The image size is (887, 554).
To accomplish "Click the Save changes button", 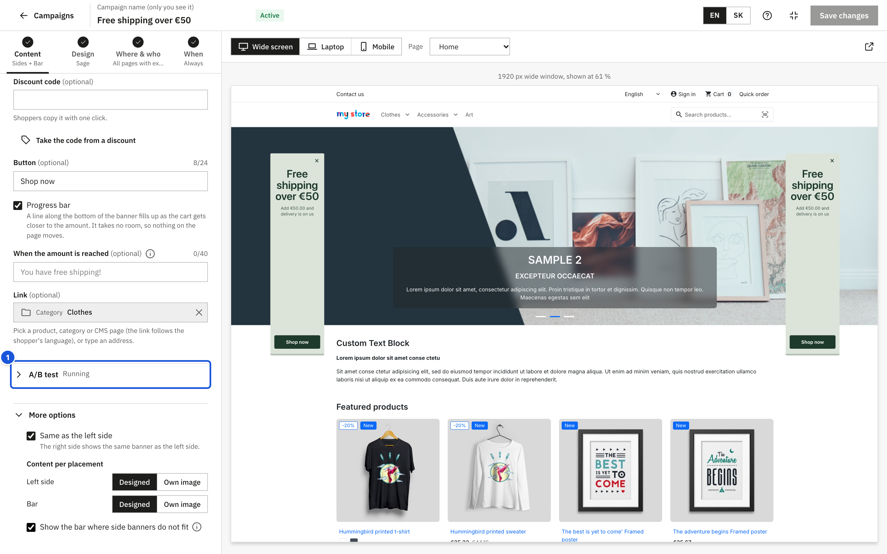I will point(844,16).
